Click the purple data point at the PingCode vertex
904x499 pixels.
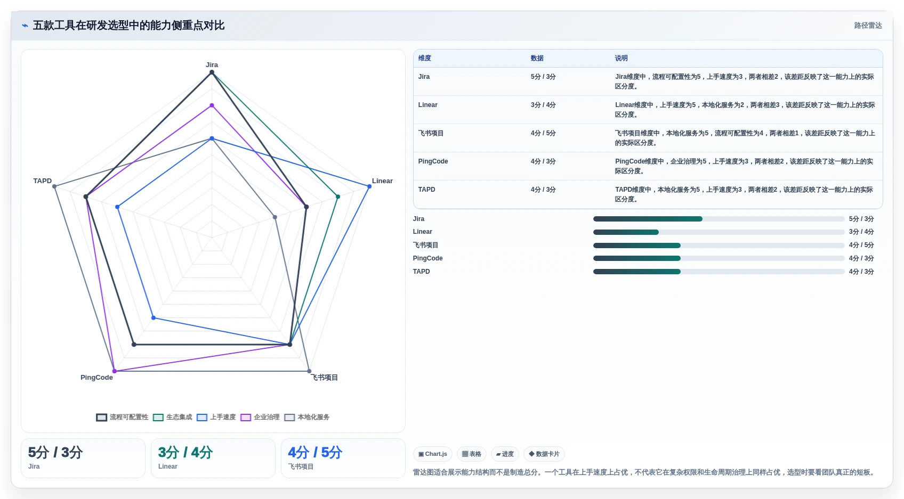[x=115, y=371]
